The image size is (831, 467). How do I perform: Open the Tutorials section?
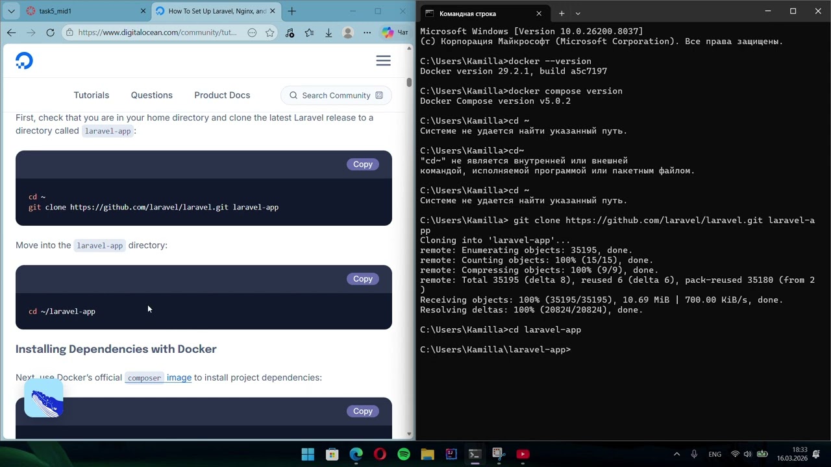click(92, 95)
